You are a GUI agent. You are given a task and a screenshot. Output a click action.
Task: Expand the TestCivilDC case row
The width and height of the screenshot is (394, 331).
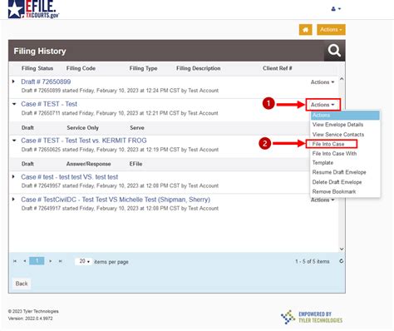(x=13, y=199)
